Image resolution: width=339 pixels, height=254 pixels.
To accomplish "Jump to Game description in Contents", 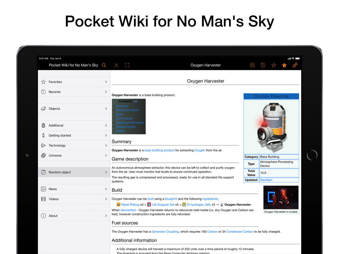I will pyautogui.click(x=127, y=110).
